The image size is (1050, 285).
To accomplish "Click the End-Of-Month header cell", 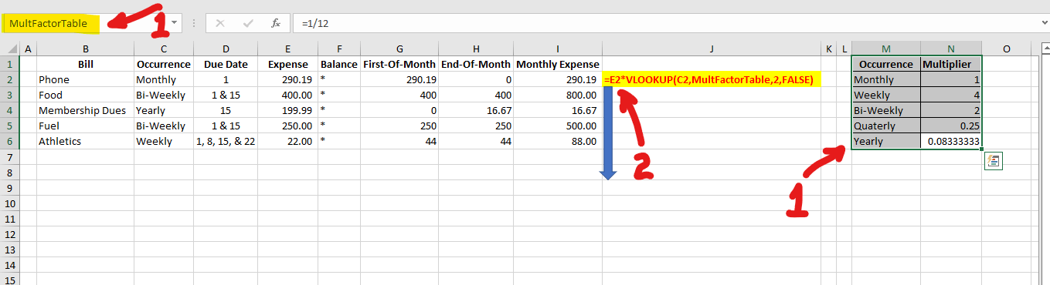I will (x=476, y=64).
